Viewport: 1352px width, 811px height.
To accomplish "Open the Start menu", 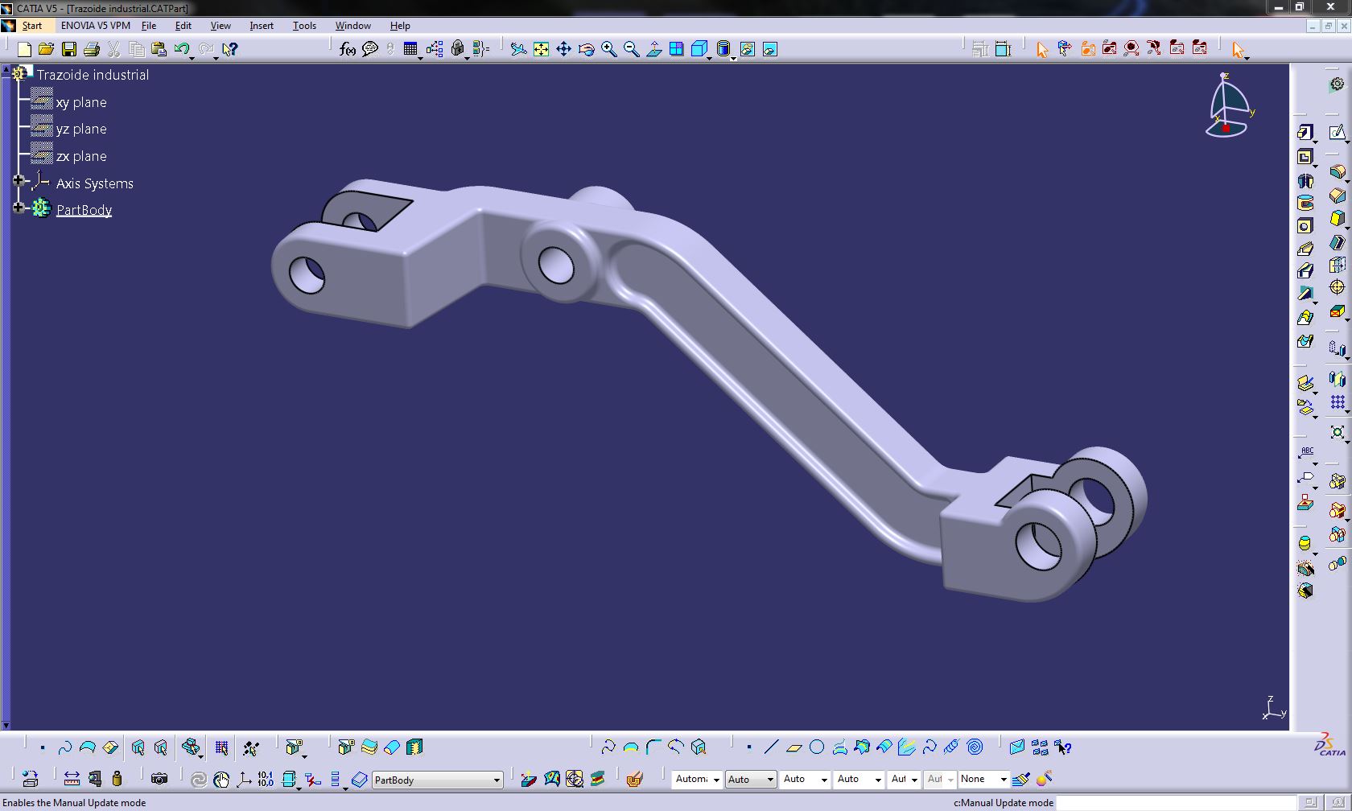I will pos(32,26).
